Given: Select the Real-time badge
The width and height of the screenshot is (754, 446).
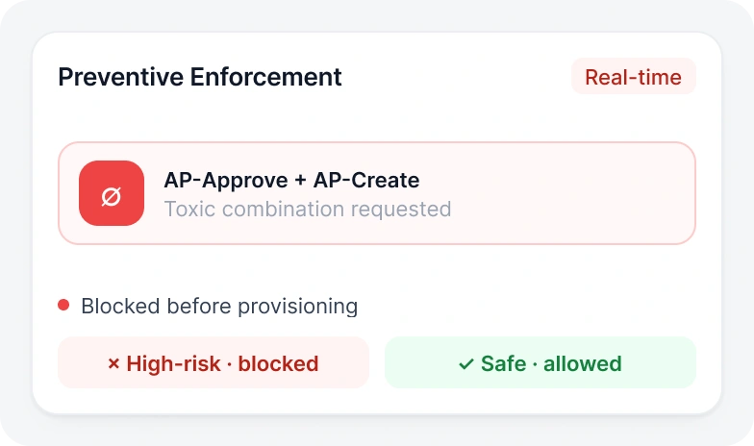Looking at the screenshot, I should coord(633,77).
